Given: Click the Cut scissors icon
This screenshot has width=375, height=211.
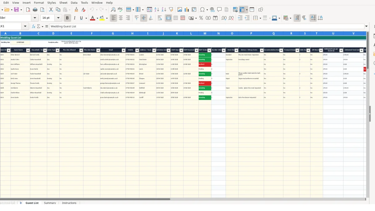Looking at the screenshot, I should [51, 10].
